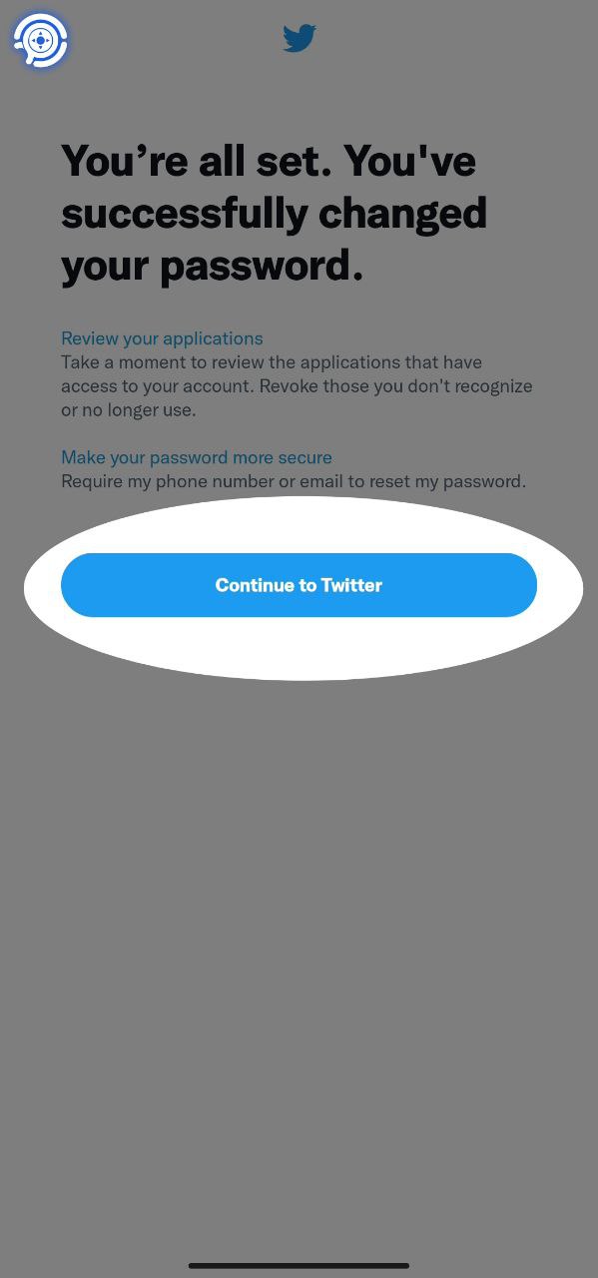Click the "Take a moment to review" paragraph

tap(297, 385)
